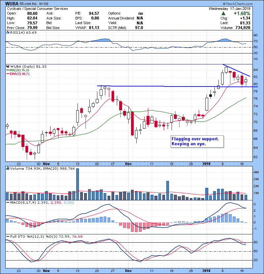Click the High value 82.04
Image resolution: width=264 pixels, height=274 pixels.
pos(32,18)
